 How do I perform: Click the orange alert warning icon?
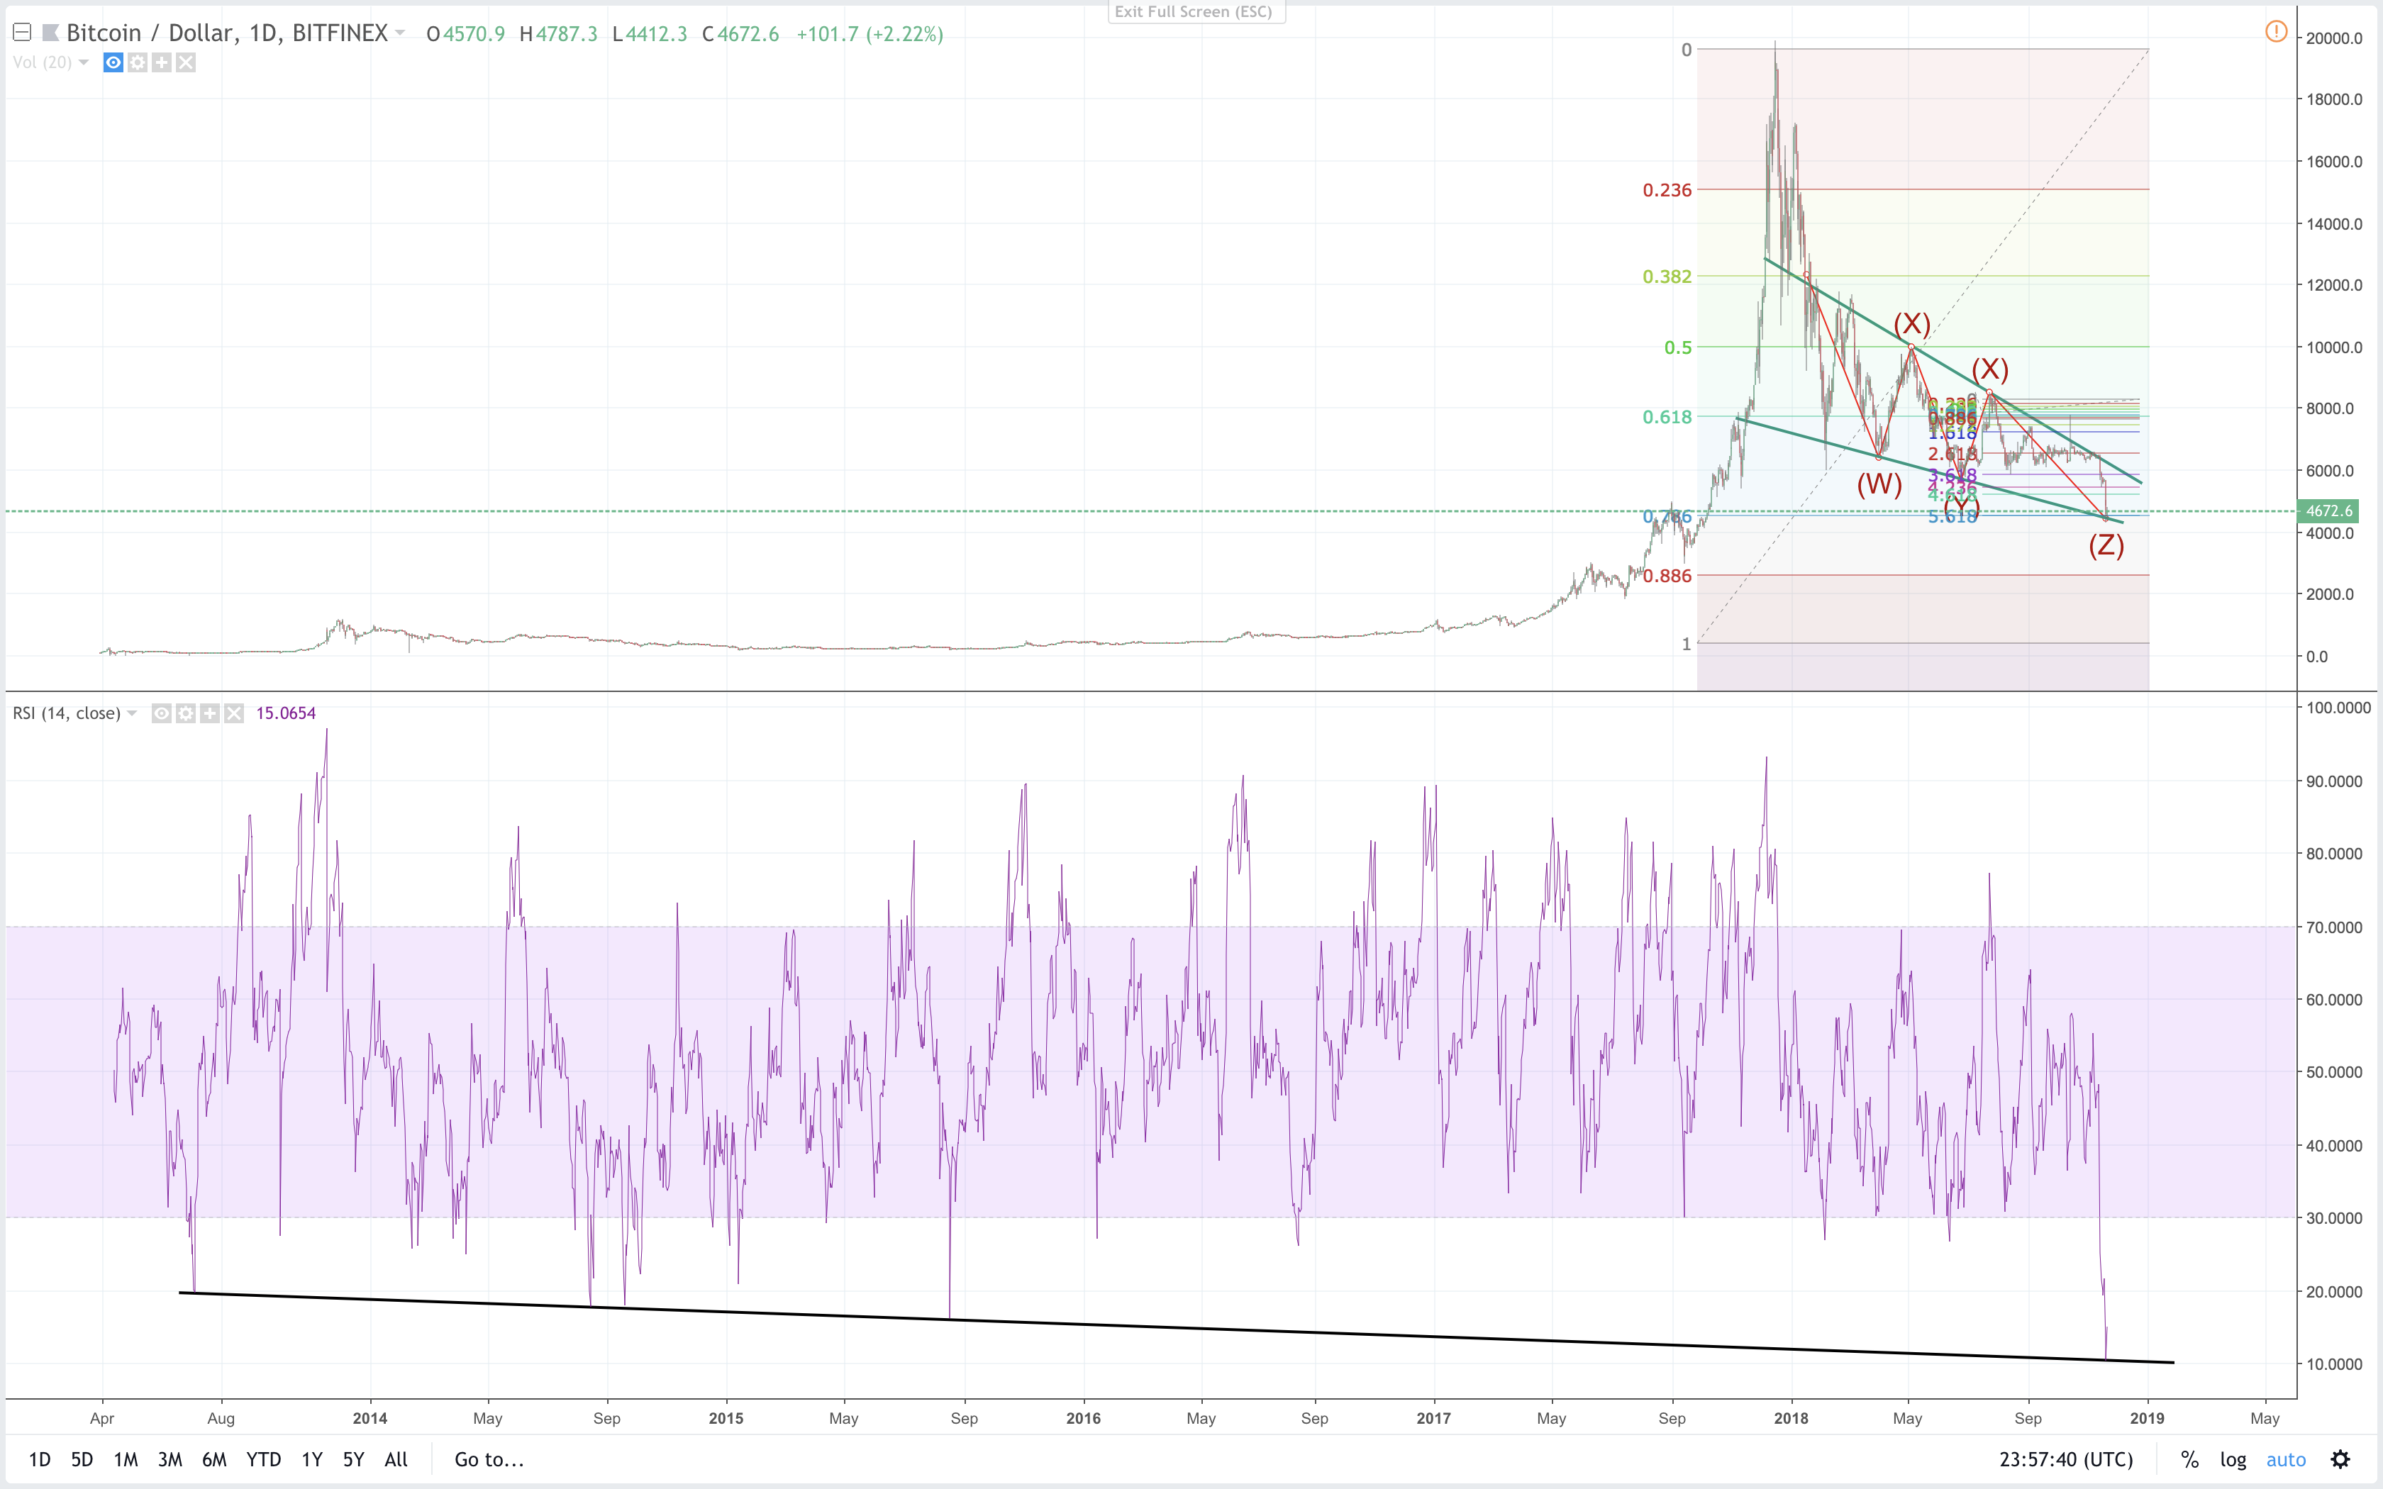pyautogui.click(x=2276, y=31)
